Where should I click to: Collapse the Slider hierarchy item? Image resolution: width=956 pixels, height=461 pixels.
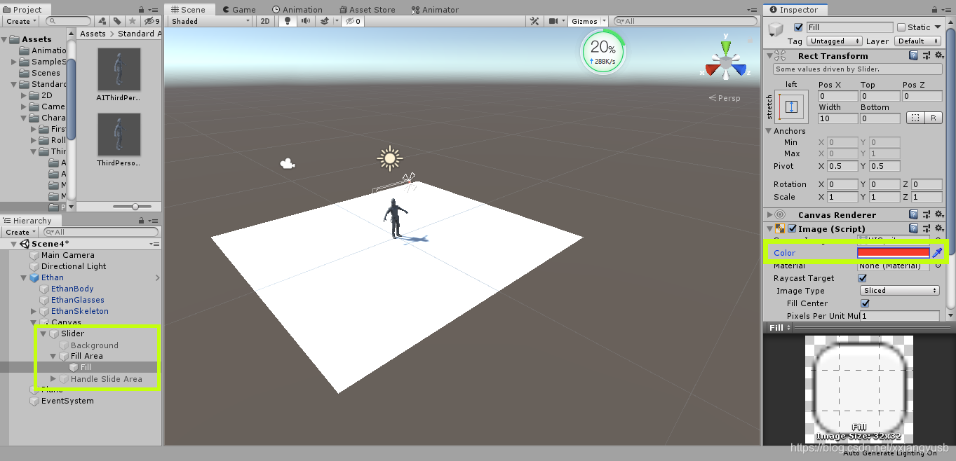click(43, 333)
